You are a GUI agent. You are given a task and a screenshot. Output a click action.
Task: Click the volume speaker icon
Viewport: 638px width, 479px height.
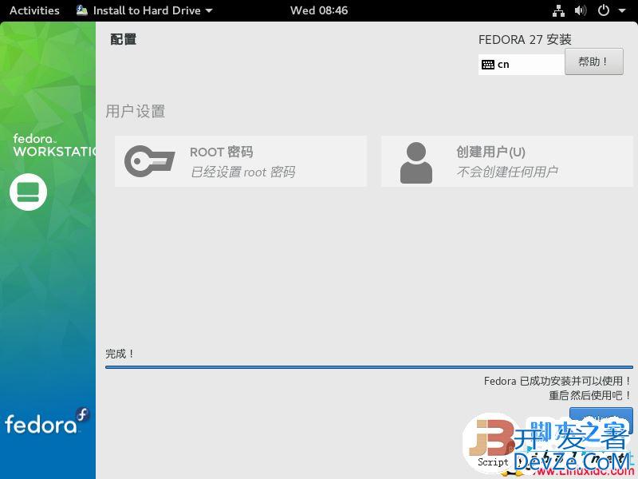click(x=581, y=10)
